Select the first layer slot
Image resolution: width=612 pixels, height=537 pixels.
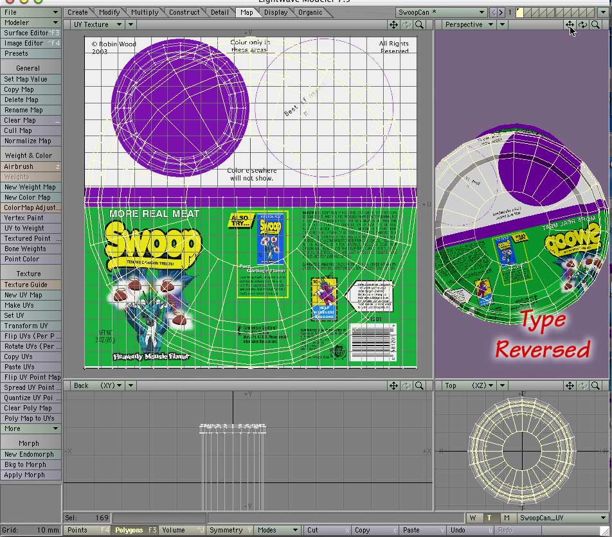click(520, 12)
